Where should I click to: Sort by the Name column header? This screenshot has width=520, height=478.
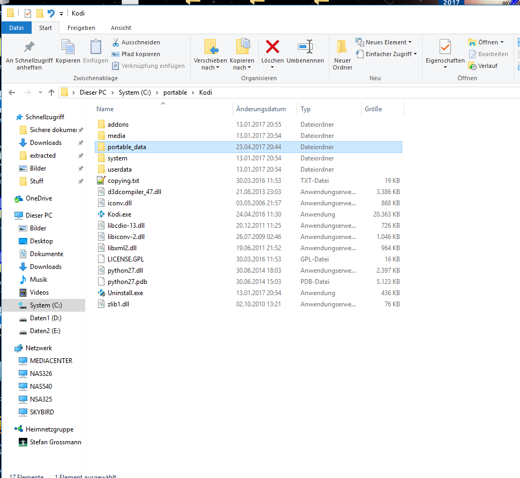[105, 109]
